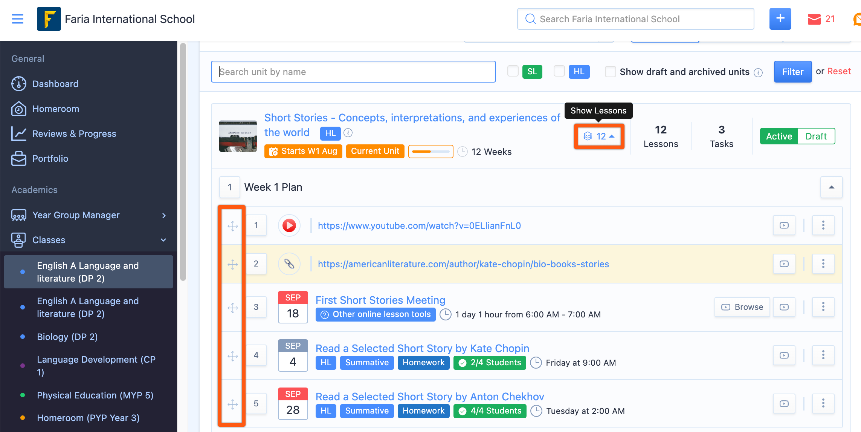Click info icon beside unit HL badge
Image resolution: width=861 pixels, height=432 pixels.
[x=348, y=133]
